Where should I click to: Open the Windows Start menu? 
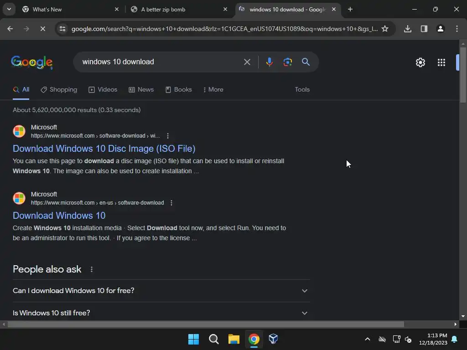point(193,339)
